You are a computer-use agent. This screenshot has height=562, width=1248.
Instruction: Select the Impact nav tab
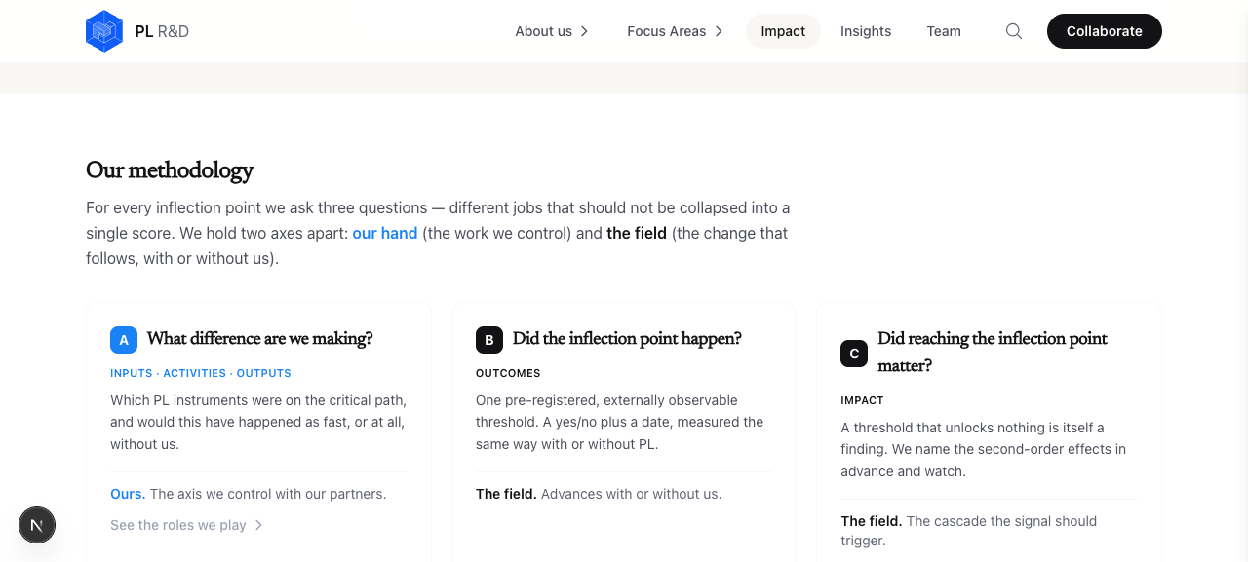coord(783,31)
